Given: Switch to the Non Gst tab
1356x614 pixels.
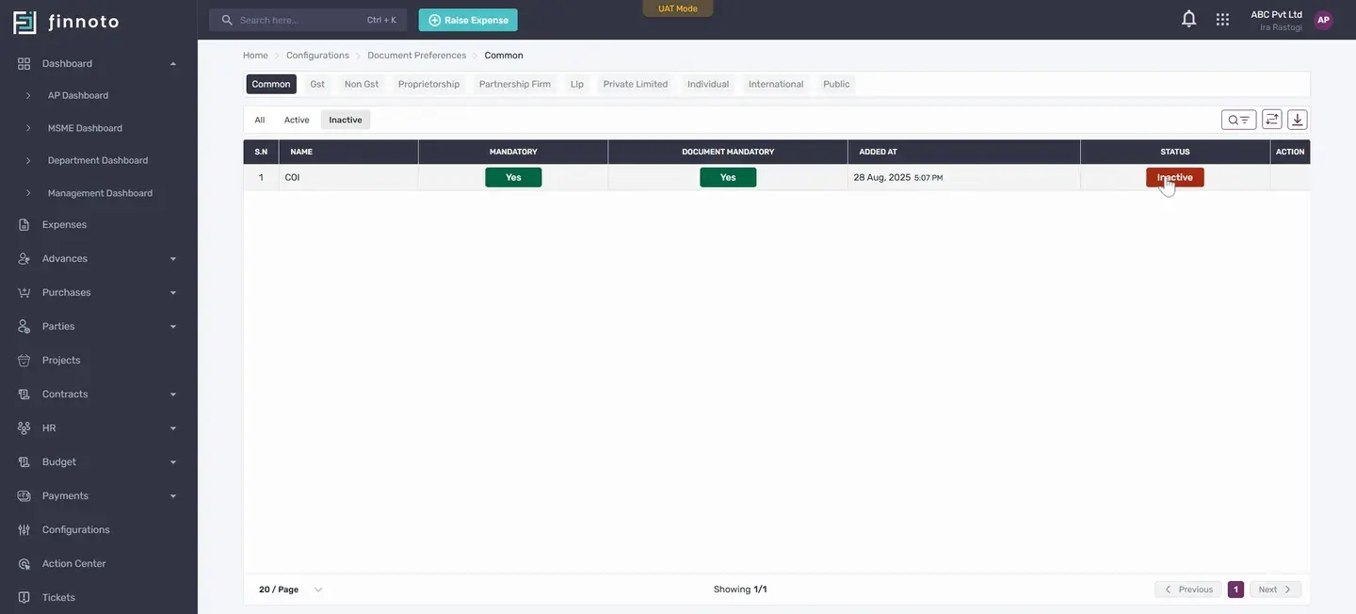Looking at the screenshot, I should click(x=362, y=84).
